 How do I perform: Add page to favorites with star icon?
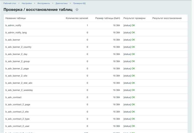tap(77, 10)
